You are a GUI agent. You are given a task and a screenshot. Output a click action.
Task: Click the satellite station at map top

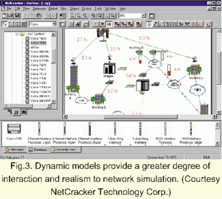[x=103, y=33]
